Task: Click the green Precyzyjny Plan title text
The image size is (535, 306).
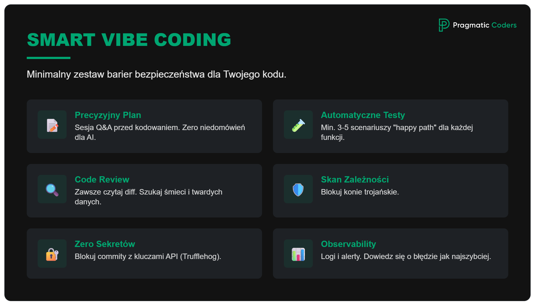Action: point(108,115)
